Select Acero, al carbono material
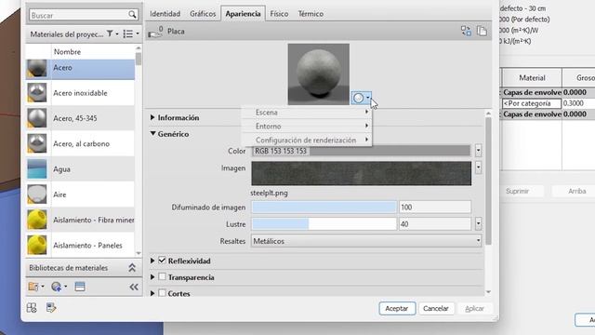Screen dimensions: 595x335 [80, 143]
